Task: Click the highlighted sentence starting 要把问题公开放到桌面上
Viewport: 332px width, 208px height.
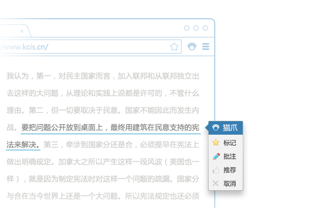Action: tap(110, 127)
